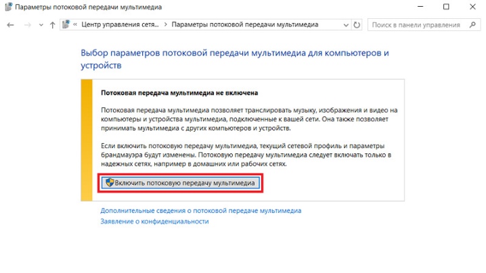Image resolution: width=486 pixels, height=273 pixels.
Task: Click 'Включить потоковую передачу мультимедиа' button
Action: coord(181,183)
